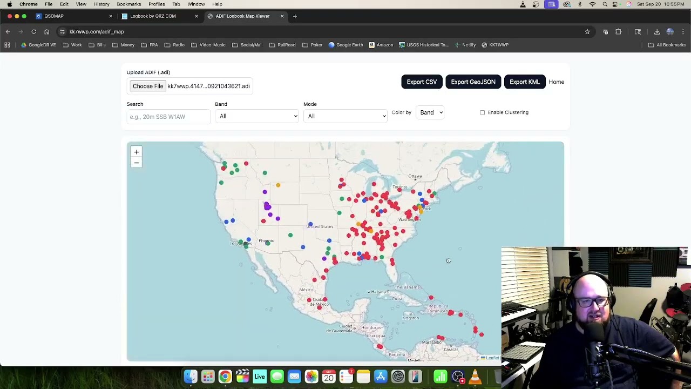
Task: Open VLC from the Dock
Action: coord(475,377)
